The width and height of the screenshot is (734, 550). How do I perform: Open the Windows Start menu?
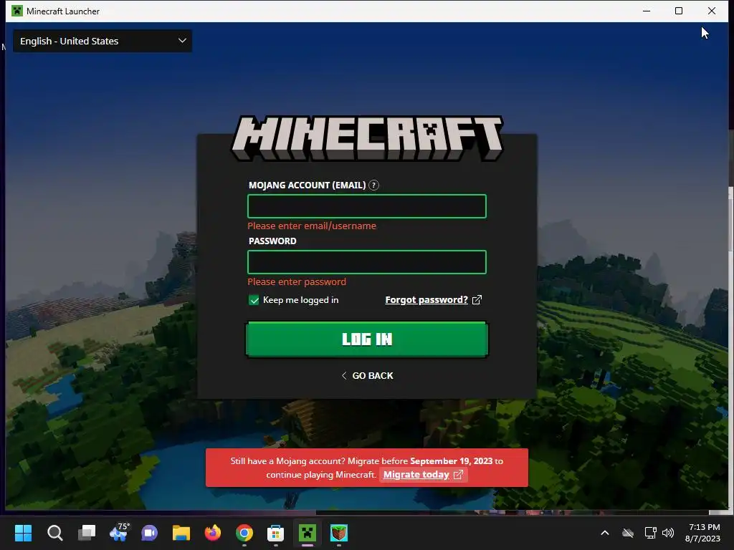(x=23, y=533)
